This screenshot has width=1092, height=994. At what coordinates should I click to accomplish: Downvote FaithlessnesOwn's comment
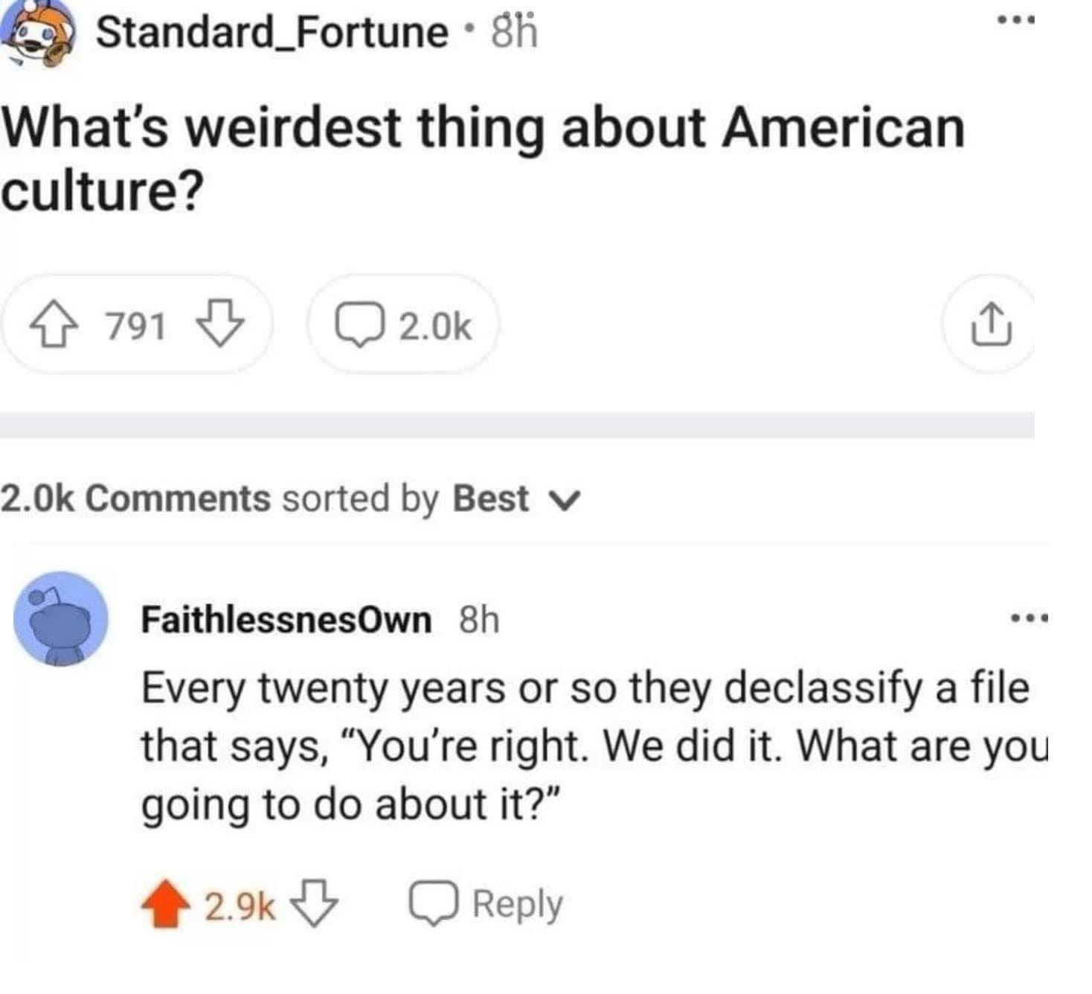pos(315,903)
